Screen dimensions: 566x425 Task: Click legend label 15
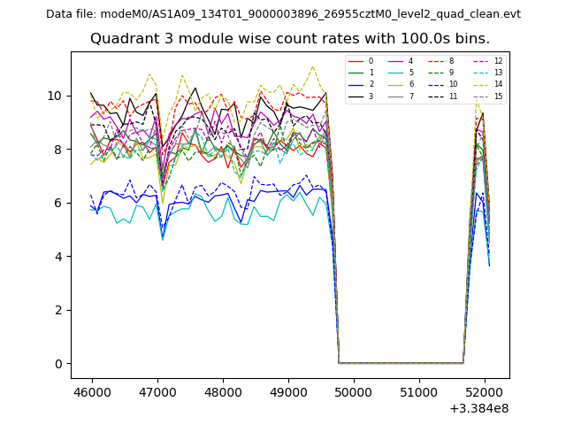[x=498, y=96]
